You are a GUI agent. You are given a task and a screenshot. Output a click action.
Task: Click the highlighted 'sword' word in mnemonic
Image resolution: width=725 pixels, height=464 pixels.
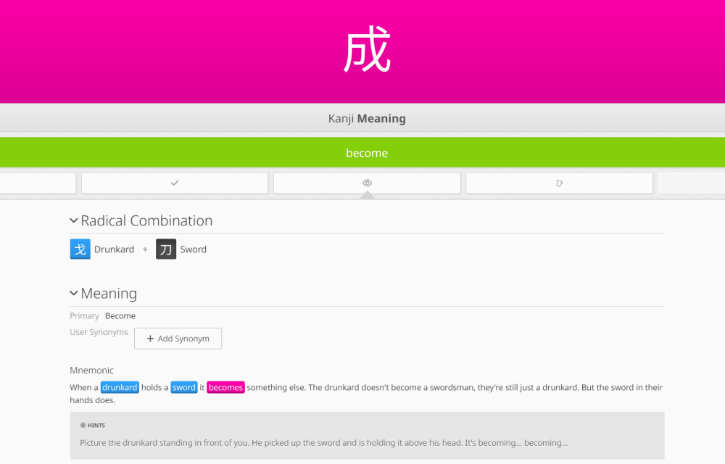[184, 388]
